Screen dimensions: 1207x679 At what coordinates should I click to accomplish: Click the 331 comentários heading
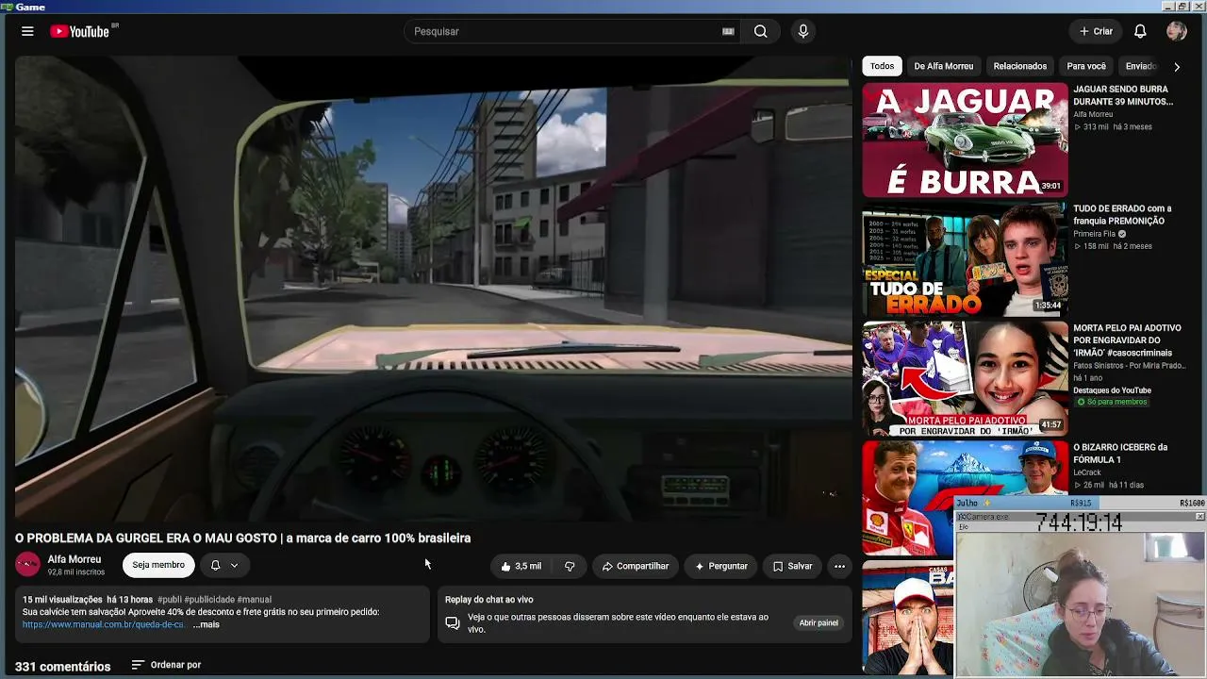[x=63, y=667]
